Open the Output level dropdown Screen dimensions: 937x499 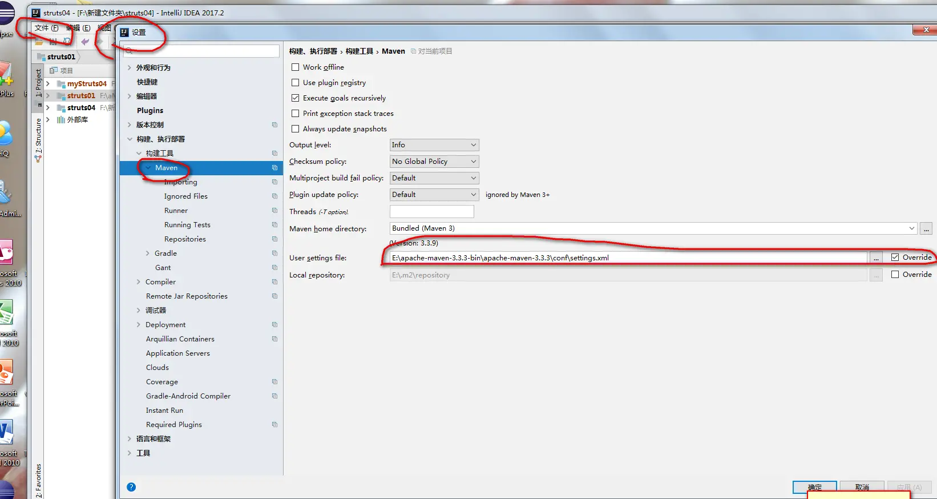coord(434,145)
